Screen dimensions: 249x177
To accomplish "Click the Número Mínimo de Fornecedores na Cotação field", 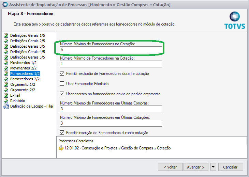I will (111, 64).
